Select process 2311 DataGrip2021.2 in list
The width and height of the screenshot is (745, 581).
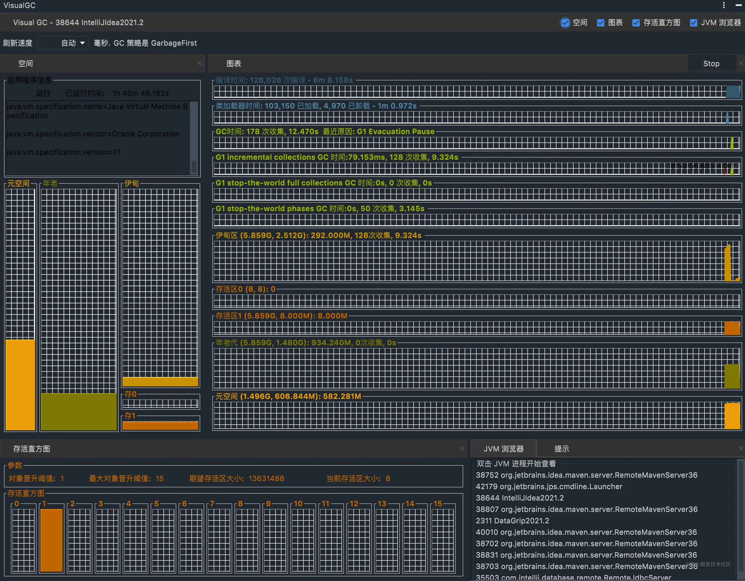[x=512, y=521]
